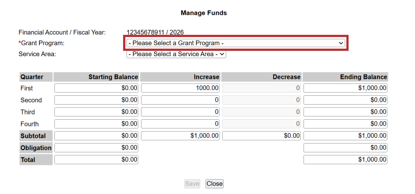Click First quarter Increase field

coord(180,88)
